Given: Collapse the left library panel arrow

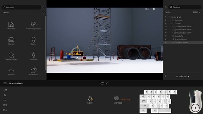Looking at the screenshot, I should (x=43, y=7).
